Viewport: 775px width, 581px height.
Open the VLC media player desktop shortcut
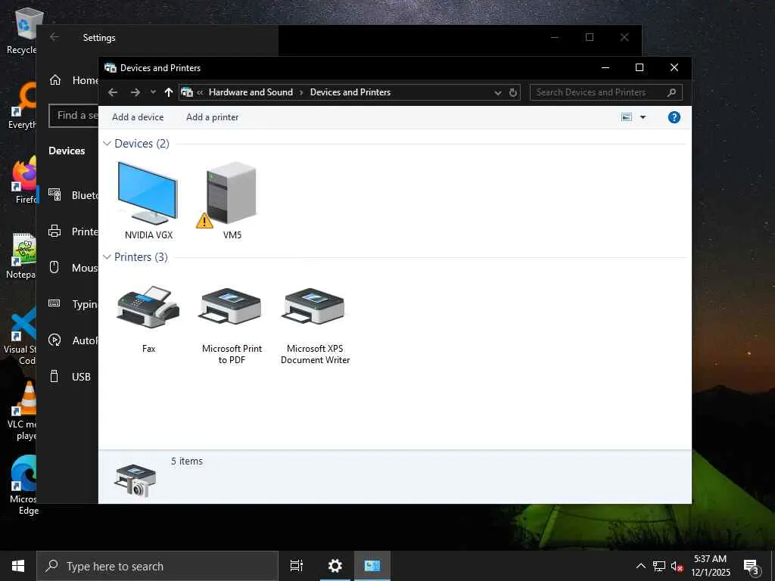click(22, 410)
